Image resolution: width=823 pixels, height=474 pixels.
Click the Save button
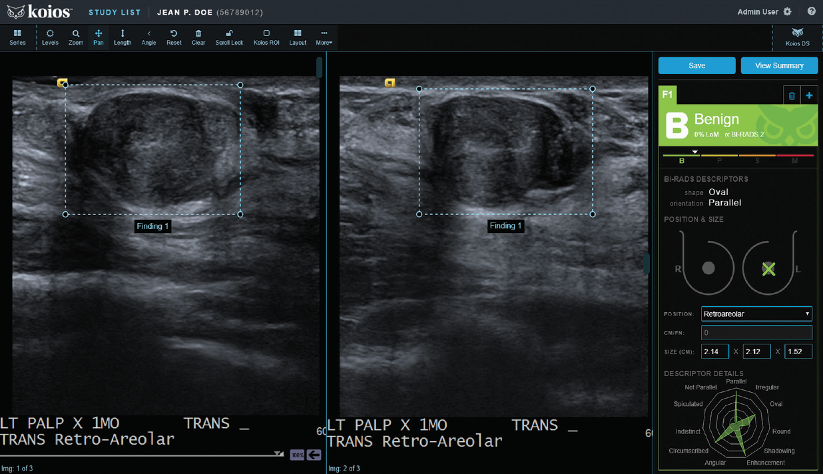pos(696,65)
